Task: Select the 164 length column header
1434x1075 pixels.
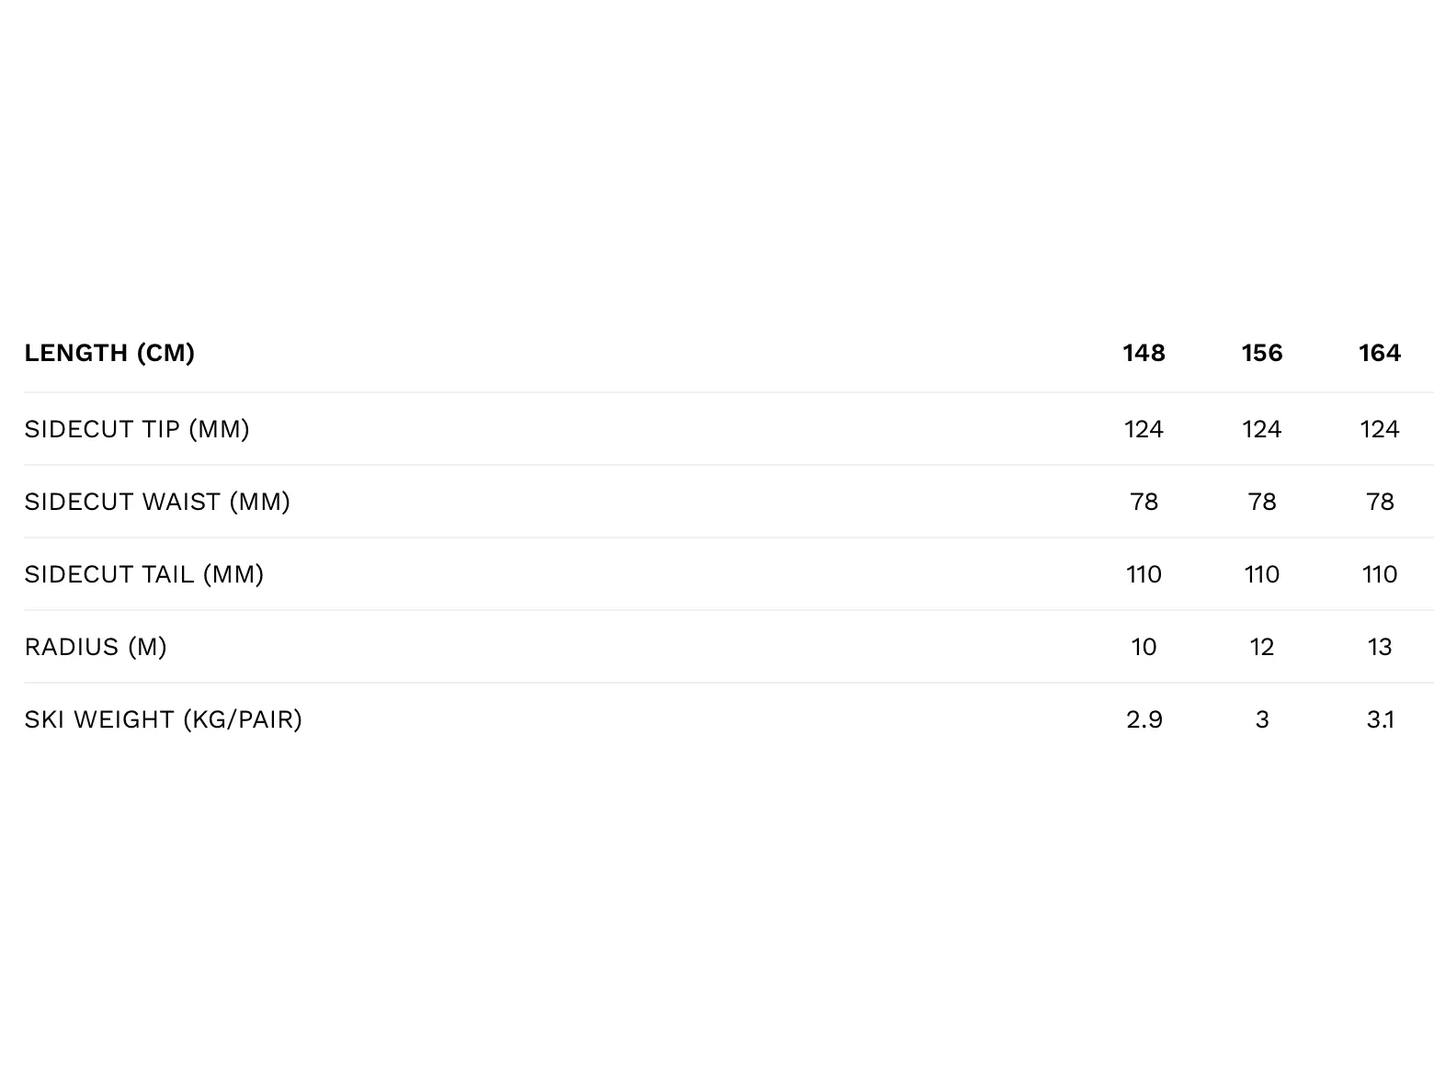Action: [x=1380, y=353]
